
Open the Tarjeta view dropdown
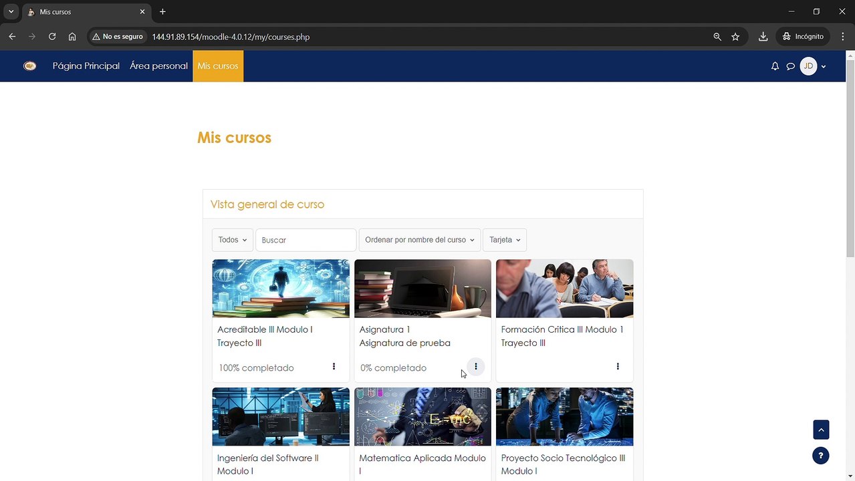coord(505,240)
